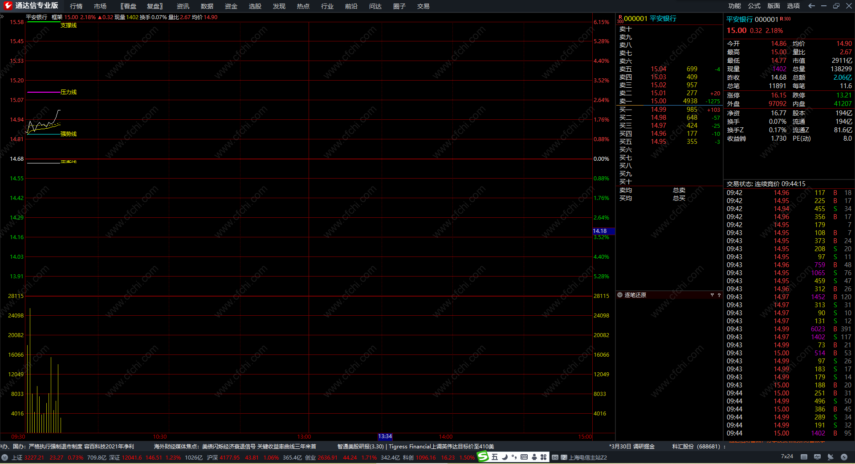This screenshot has height=464, width=855.
Task: Open the 行业 menu
Action: coord(327,6)
